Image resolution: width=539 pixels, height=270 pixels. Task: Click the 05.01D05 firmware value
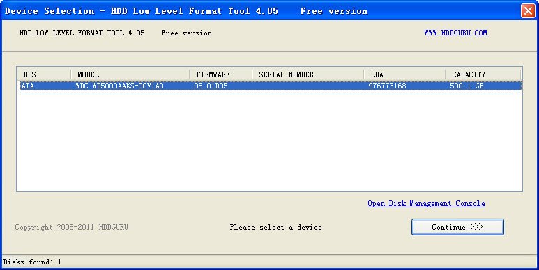pyautogui.click(x=211, y=86)
